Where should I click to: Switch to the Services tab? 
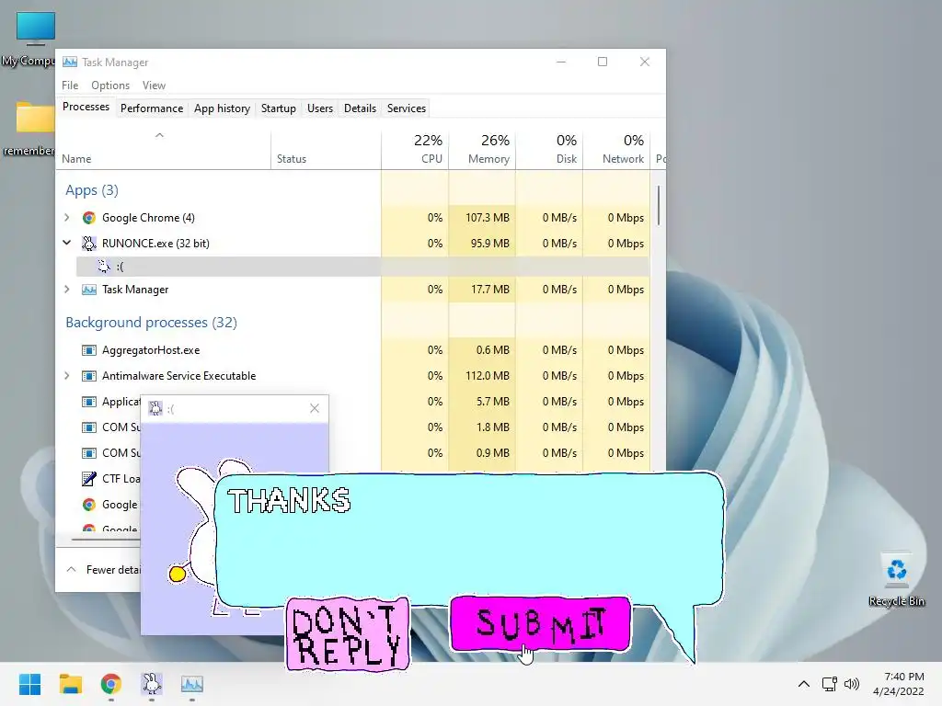(406, 108)
